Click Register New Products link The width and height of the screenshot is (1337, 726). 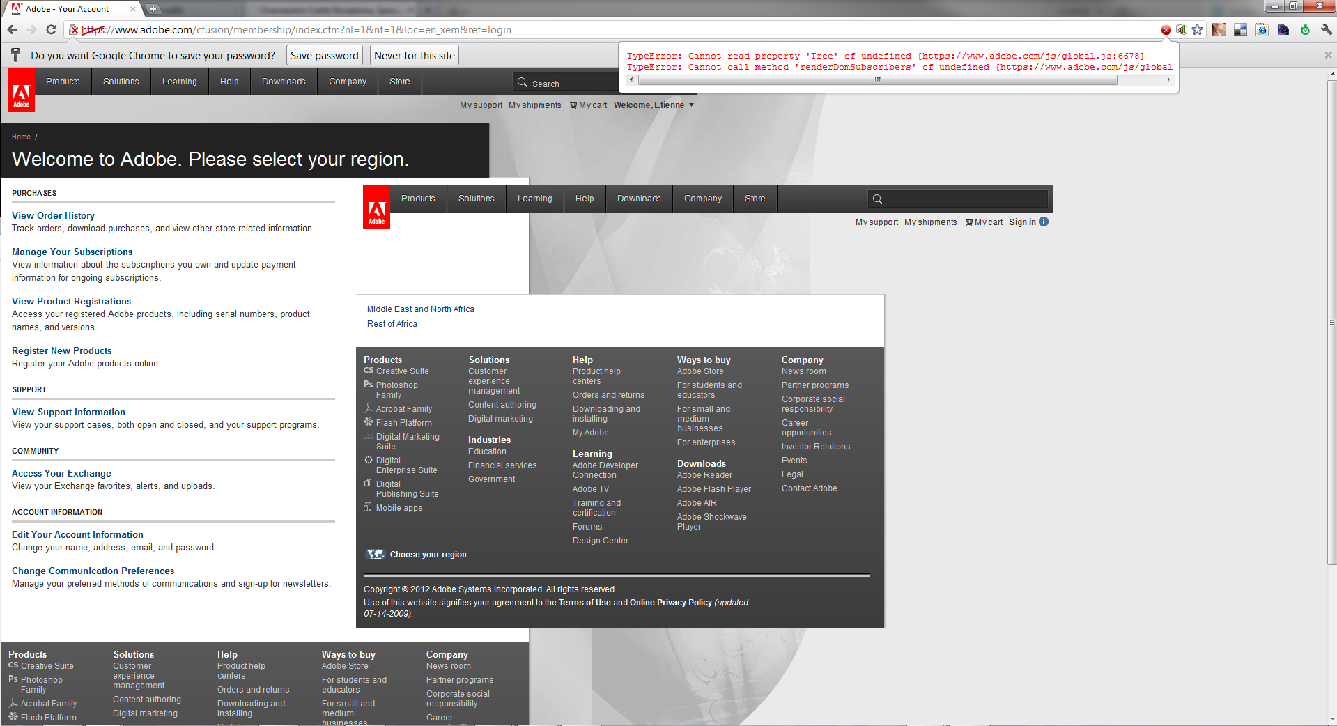click(61, 351)
